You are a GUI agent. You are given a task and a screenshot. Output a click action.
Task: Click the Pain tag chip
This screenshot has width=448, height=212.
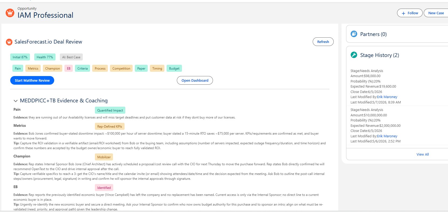point(18,69)
